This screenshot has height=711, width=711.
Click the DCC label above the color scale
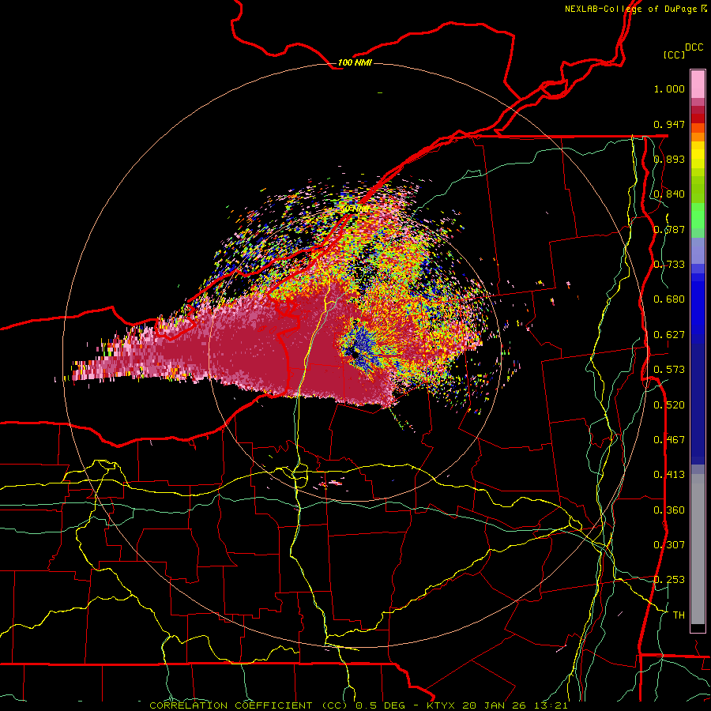pyautogui.click(x=694, y=47)
